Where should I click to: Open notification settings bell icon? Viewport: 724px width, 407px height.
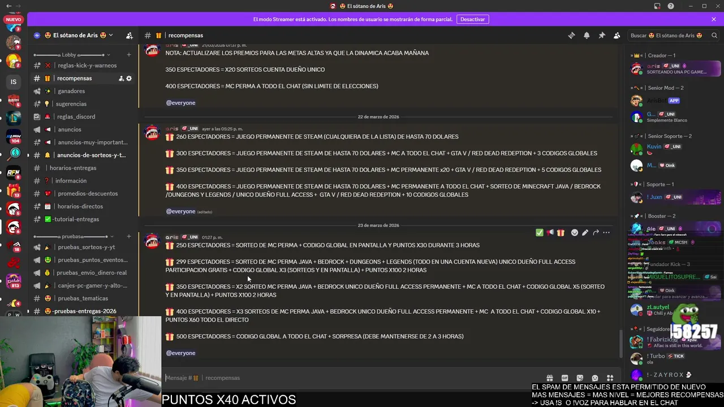pyautogui.click(x=587, y=35)
